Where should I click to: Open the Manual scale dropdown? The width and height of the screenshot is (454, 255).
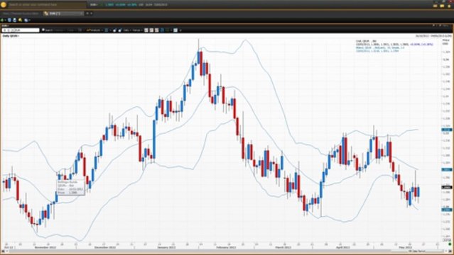pos(137,30)
